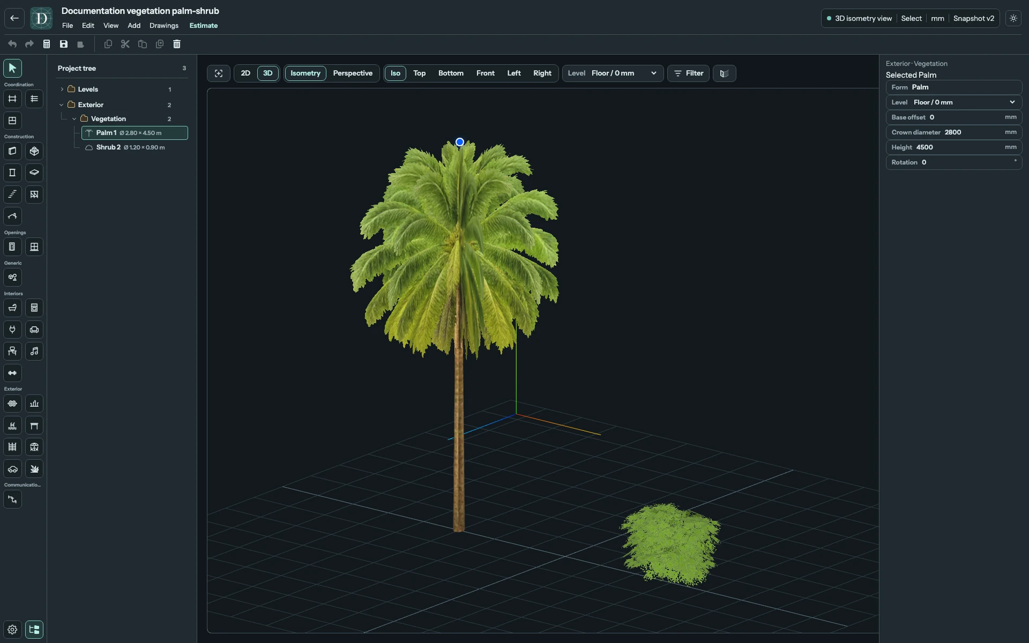
Task: Pick the stairs tool in Construction
Action: click(12, 195)
